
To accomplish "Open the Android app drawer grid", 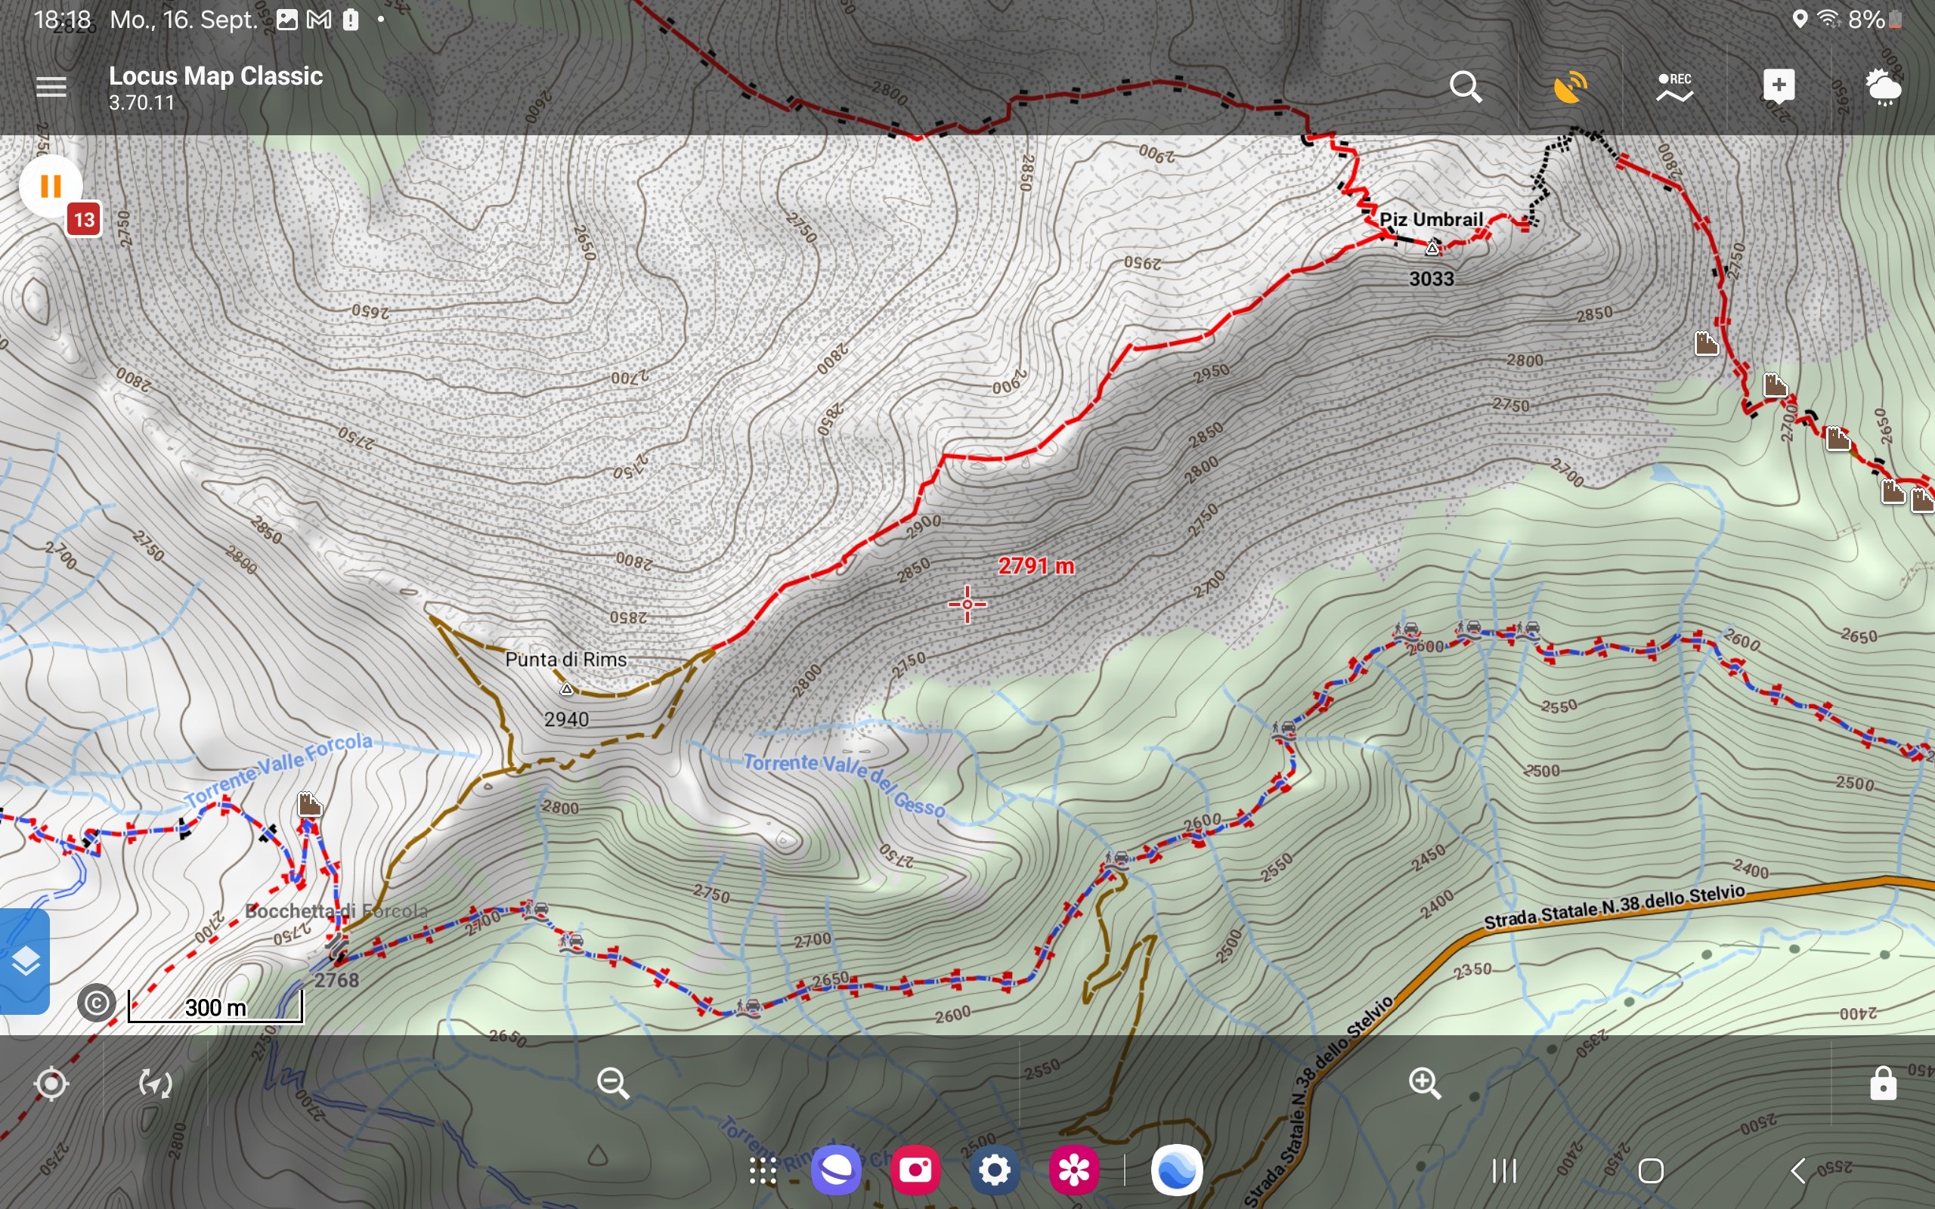I will pyautogui.click(x=763, y=1170).
